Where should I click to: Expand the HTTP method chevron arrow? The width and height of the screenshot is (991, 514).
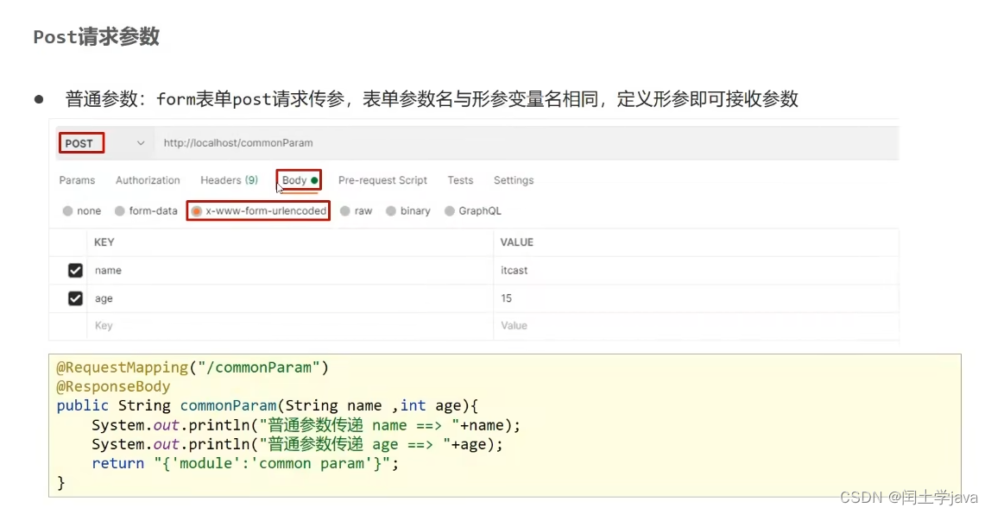(141, 143)
